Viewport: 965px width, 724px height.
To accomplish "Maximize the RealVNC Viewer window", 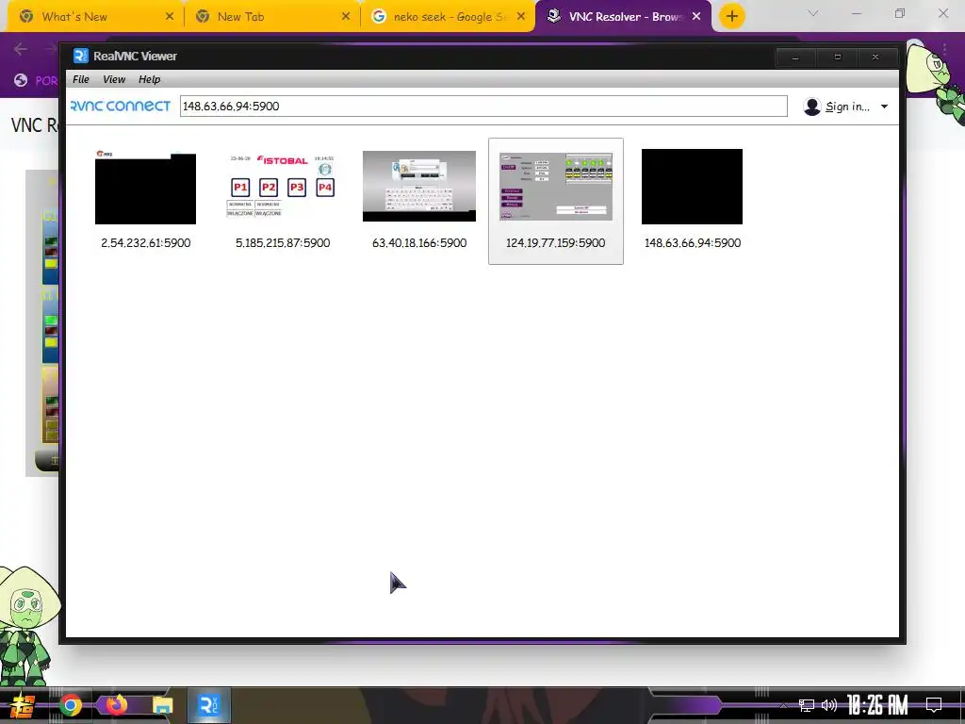I will [837, 58].
